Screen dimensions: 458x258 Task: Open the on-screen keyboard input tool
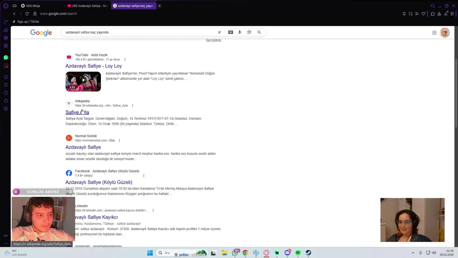pyautogui.click(x=231, y=32)
